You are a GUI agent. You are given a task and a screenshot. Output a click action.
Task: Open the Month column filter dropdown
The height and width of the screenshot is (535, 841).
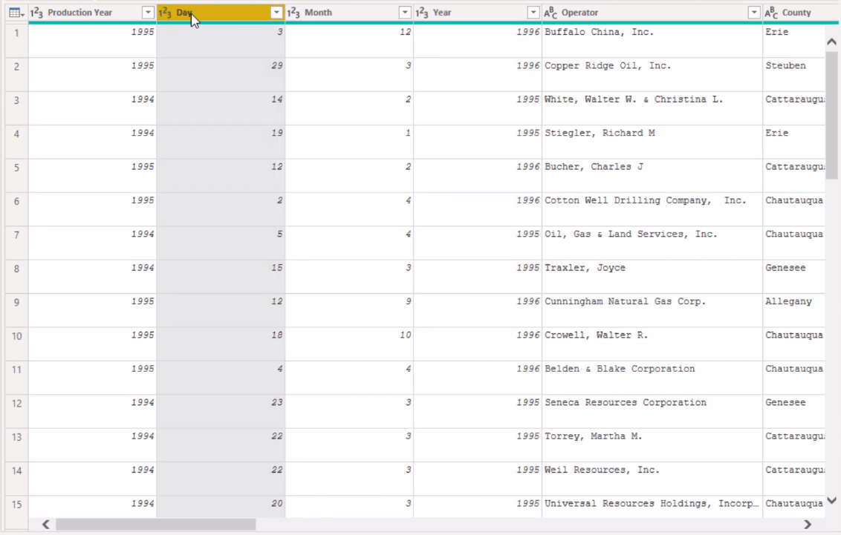405,13
